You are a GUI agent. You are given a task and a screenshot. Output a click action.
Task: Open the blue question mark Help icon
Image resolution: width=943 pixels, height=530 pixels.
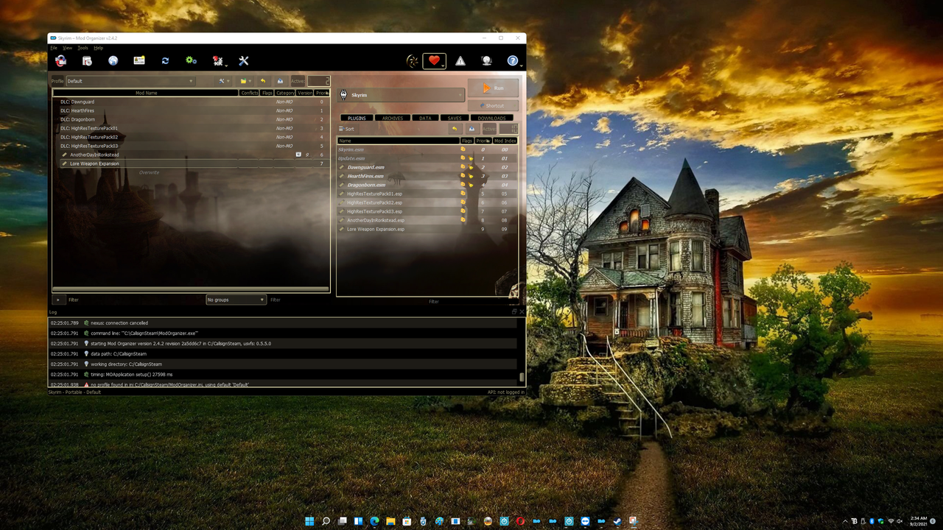point(512,61)
